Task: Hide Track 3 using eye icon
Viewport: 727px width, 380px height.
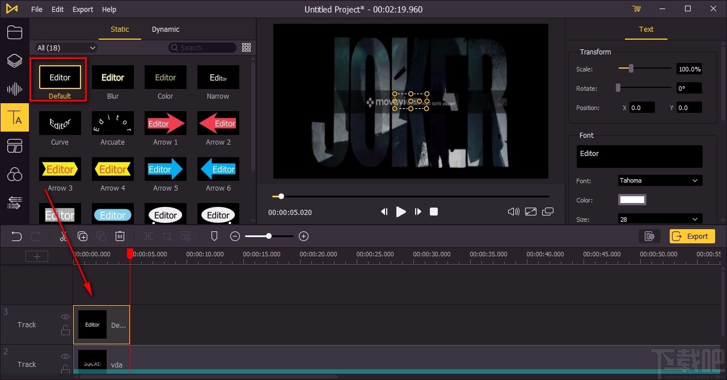Action: point(65,317)
